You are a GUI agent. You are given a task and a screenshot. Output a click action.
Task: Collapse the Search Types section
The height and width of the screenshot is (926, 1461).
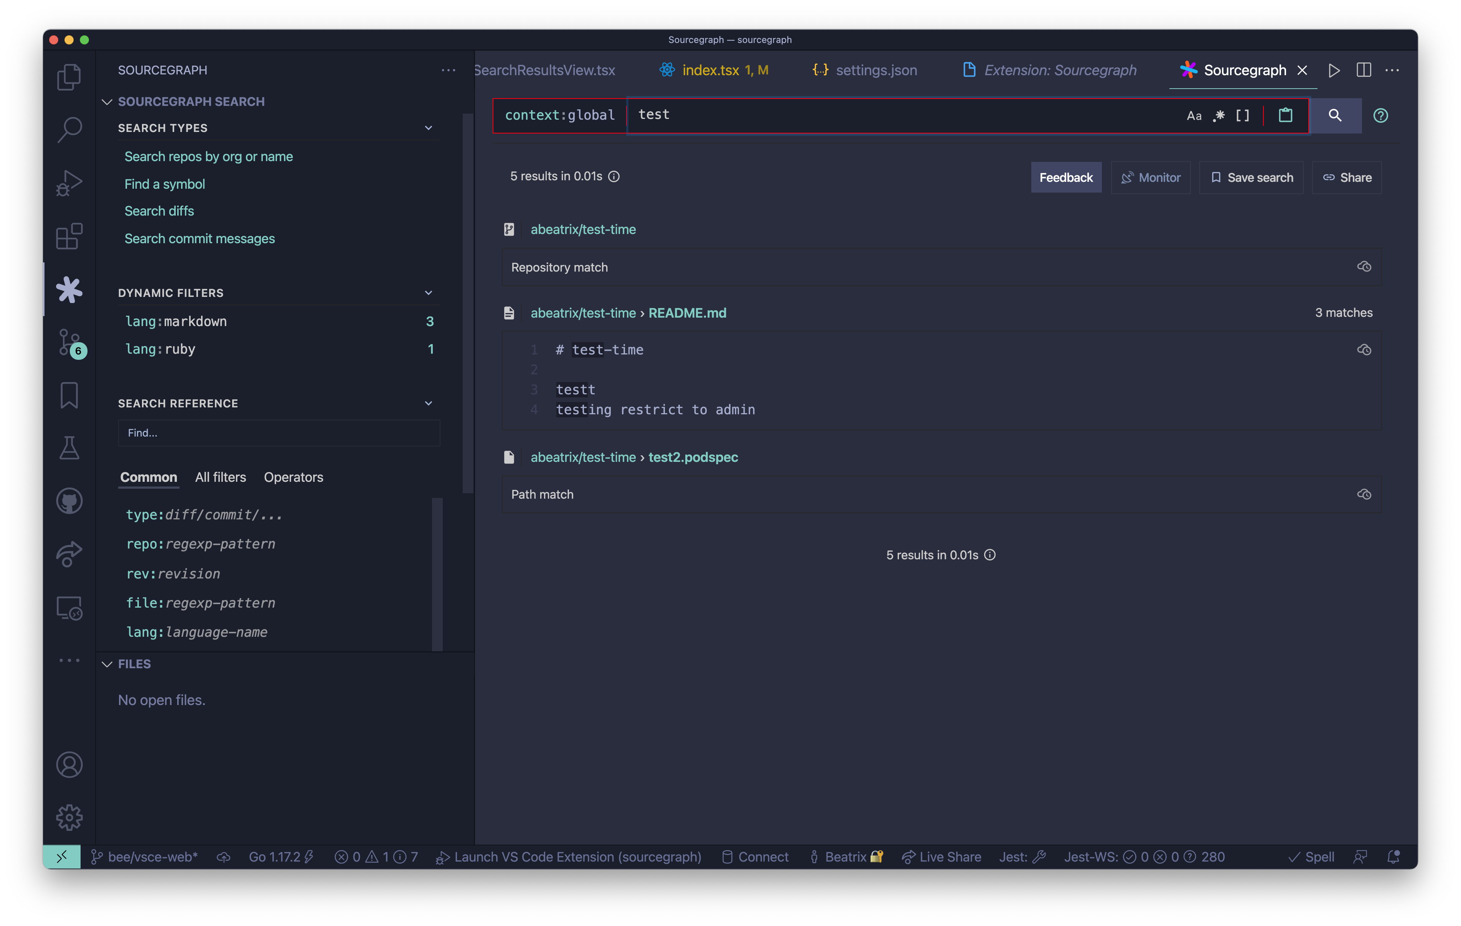click(x=428, y=128)
